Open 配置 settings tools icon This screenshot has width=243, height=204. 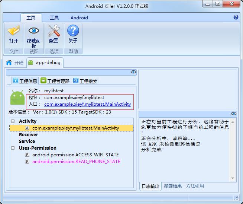coord(54,31)
